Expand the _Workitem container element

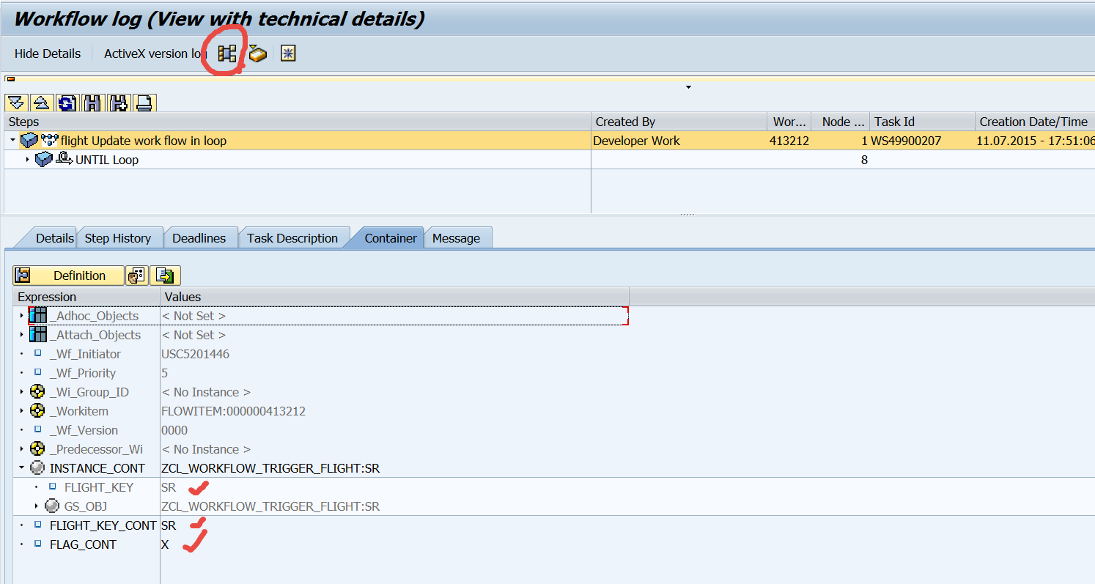coord(21,411)
